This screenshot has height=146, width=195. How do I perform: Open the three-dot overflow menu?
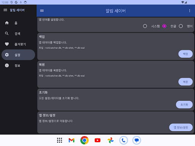(190, 11)
